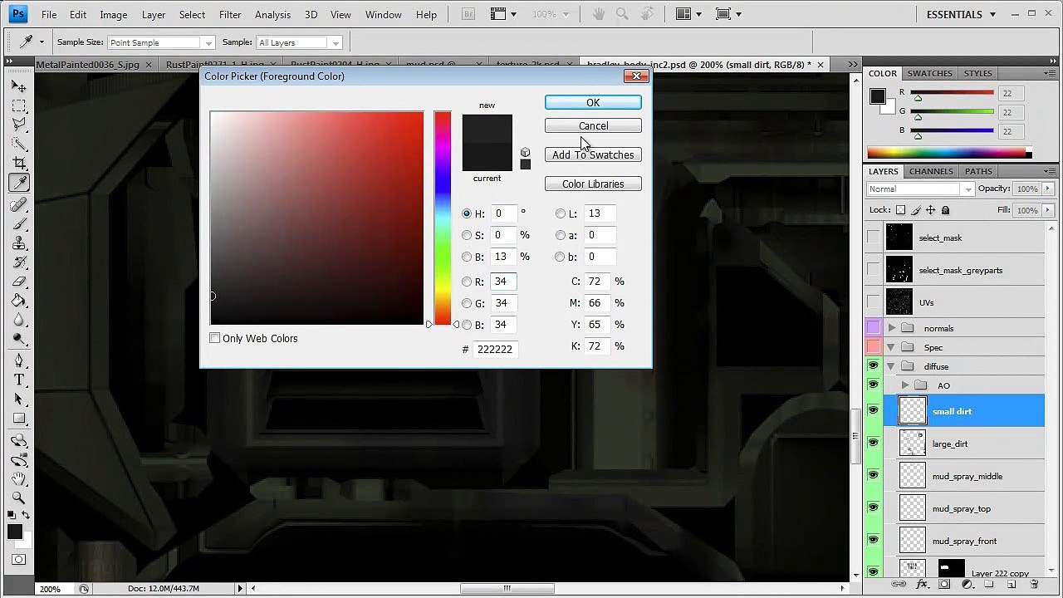The image size is (1063, 598).
Task: Cancel the Color Picker dialog
Action: (x=593, y=126)
